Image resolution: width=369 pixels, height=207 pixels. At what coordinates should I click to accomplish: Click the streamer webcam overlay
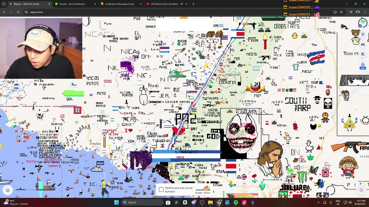[x=41, y=48]
